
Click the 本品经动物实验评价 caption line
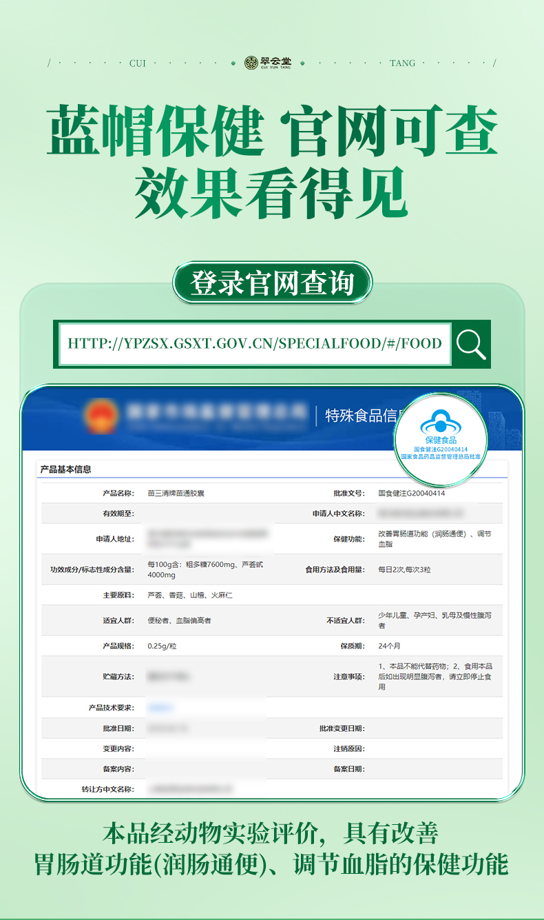coord(271,833)
